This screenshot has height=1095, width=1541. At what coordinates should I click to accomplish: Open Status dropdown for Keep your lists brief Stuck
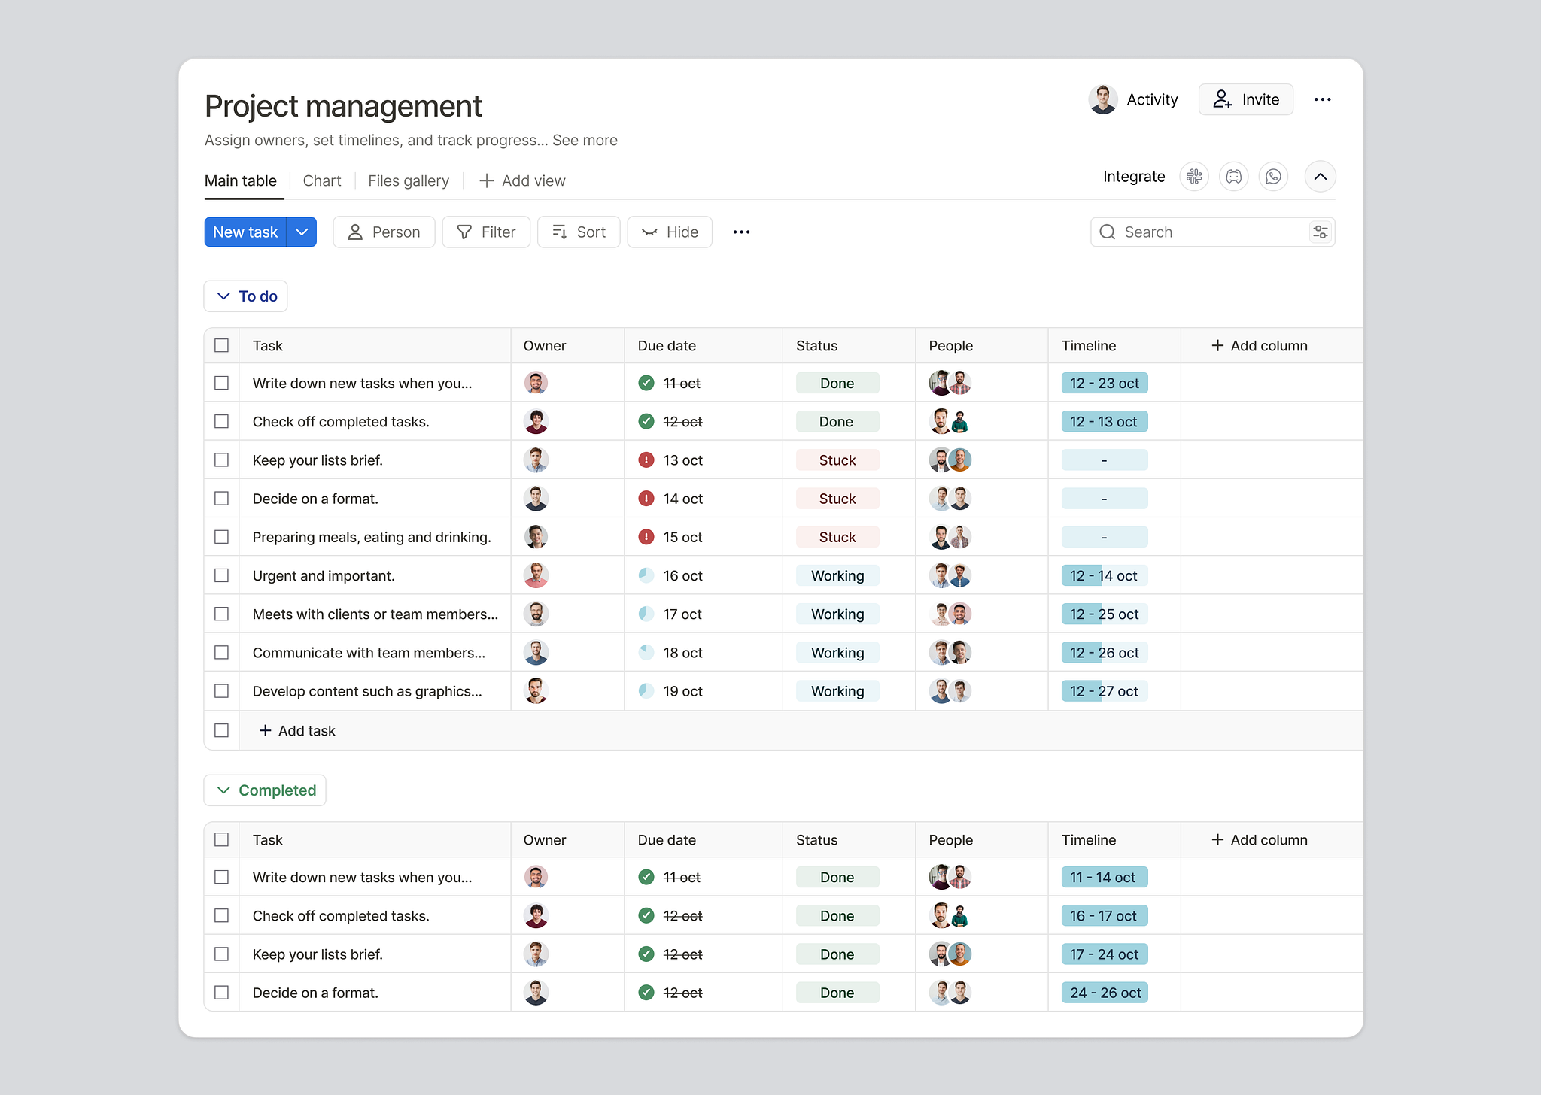pyautogui.click(x=837, y=460)
